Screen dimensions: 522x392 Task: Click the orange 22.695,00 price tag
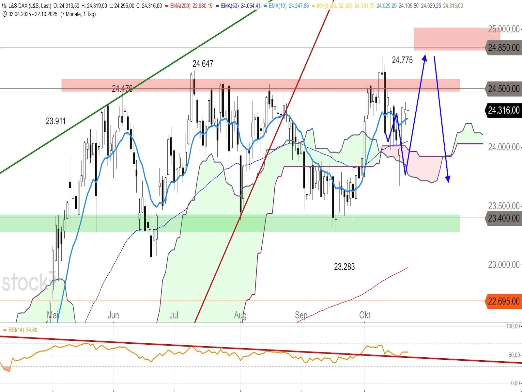503,301
